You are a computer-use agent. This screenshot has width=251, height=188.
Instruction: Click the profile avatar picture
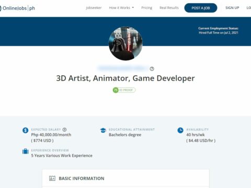click(125, 43)
